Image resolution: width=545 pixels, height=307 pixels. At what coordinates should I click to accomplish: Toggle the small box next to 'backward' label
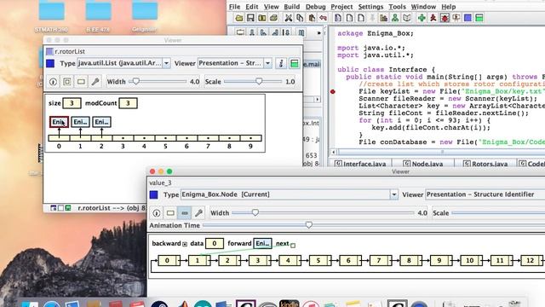[x=185, y=245]
